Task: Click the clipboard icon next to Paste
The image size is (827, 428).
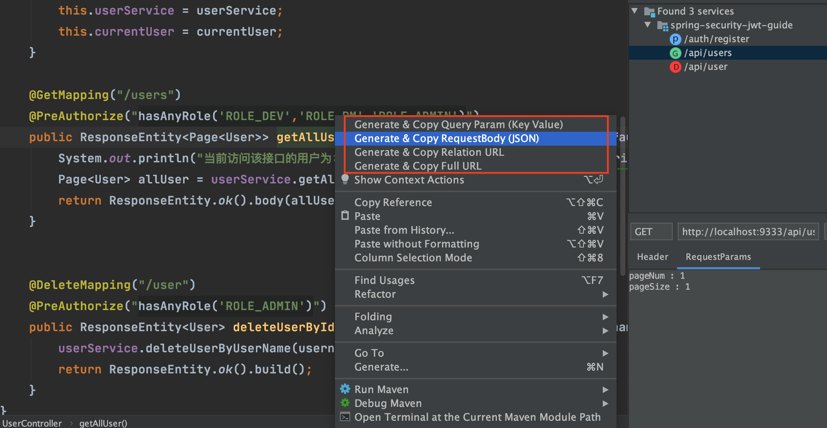Action: point(345,215)
